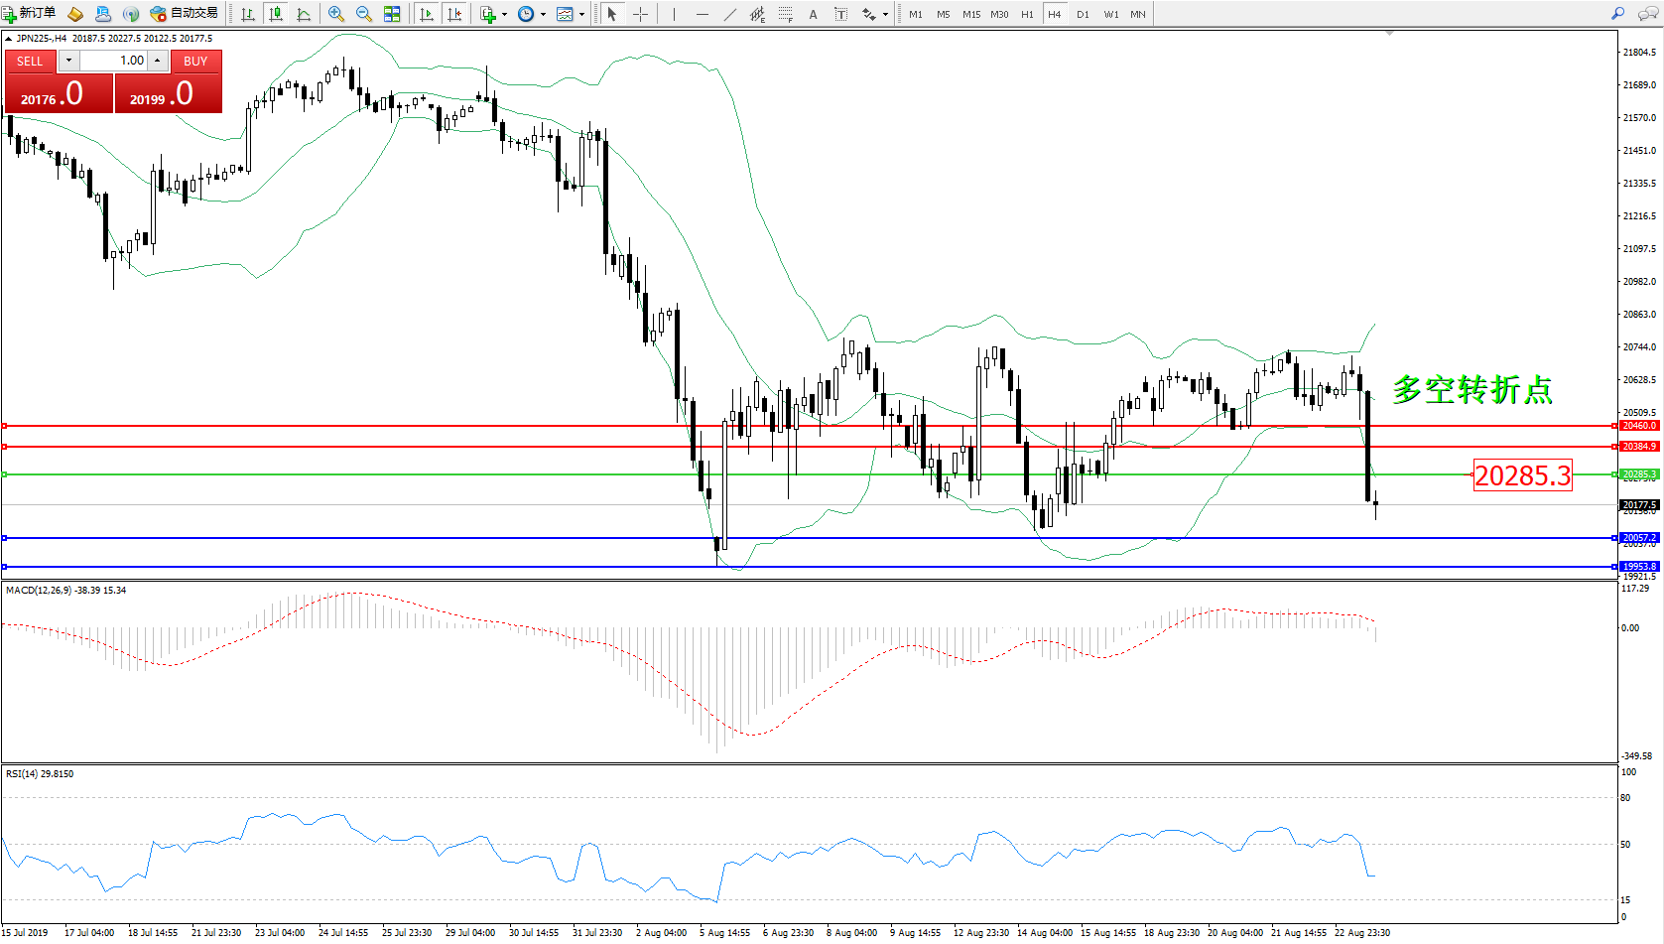Click the red BUY button
This screenshot has height=944, width=1664.
(x=195, y=61)
